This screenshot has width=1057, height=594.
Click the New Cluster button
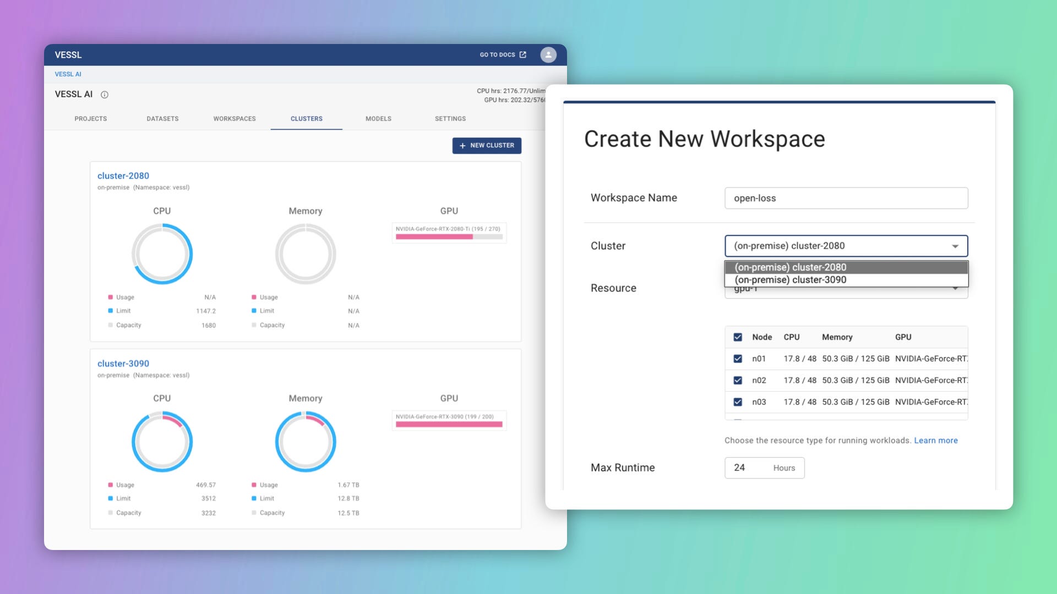487,146
